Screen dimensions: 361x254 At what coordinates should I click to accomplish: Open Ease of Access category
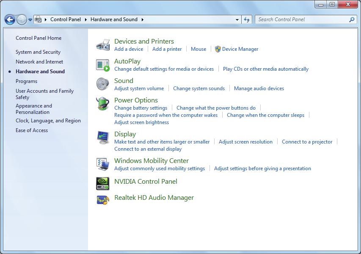32,130
